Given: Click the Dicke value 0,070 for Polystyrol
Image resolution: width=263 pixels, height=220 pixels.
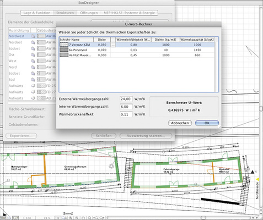Looking at the screenshot, I should coord(102,50).
